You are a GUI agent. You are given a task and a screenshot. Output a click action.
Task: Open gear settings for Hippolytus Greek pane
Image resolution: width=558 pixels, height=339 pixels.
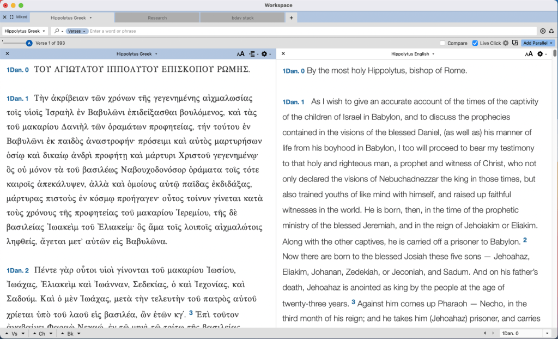tap(266, 54)
